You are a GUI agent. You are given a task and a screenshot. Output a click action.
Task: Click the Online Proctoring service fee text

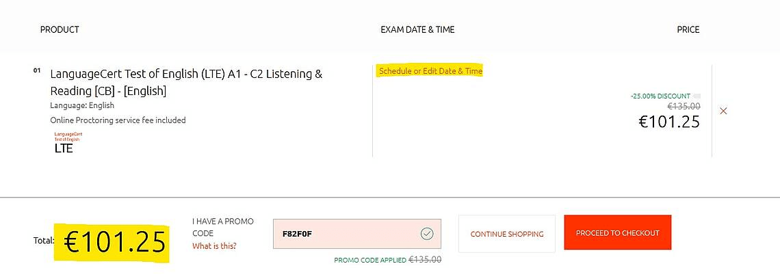(x=118, y=120)
